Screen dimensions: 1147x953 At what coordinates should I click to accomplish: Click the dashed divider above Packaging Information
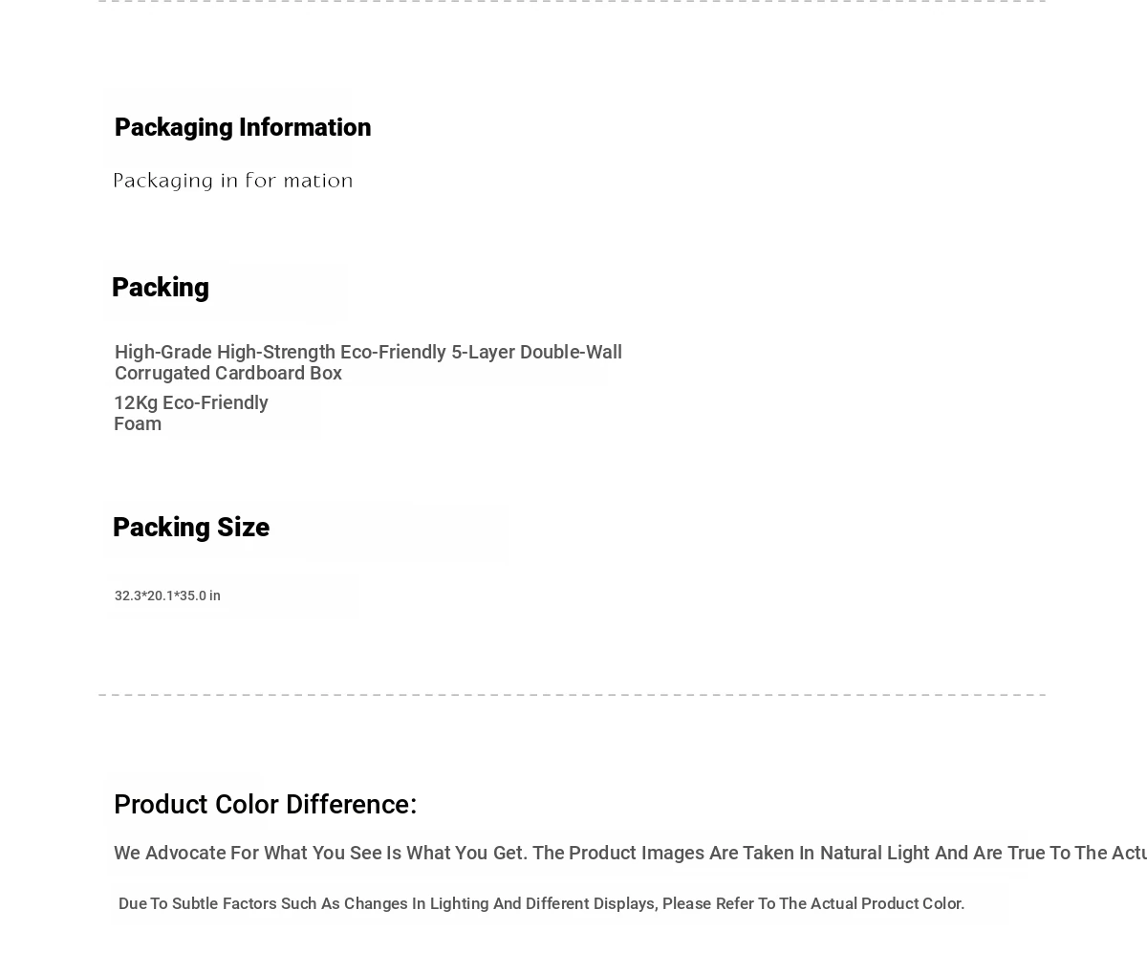click(573, 2)
